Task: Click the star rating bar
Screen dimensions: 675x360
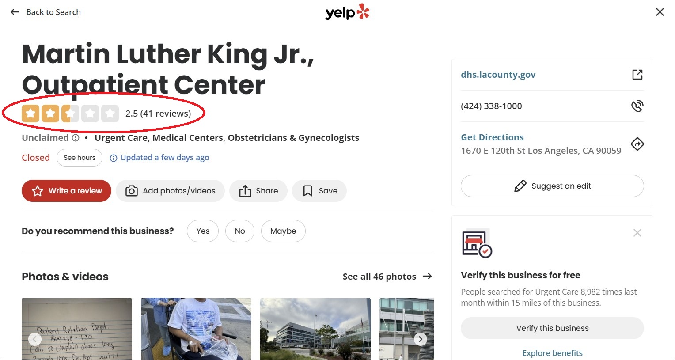Action: (x=70, y=114)
